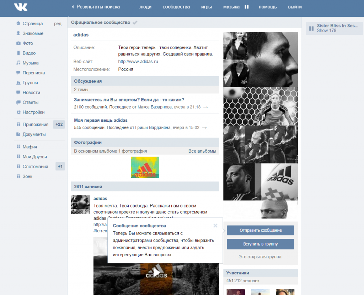This screenshot has width=364, height=295.
Task: Pause music using top bar pause icon
Action: point(246,7)
